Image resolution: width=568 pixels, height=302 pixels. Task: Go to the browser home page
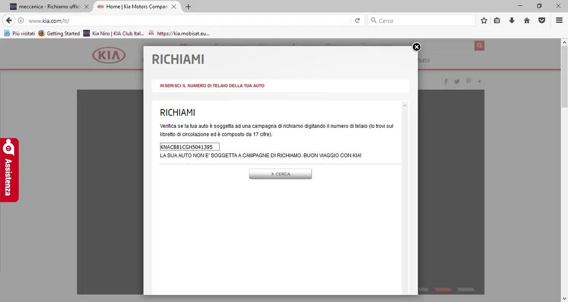pos(527,21)
